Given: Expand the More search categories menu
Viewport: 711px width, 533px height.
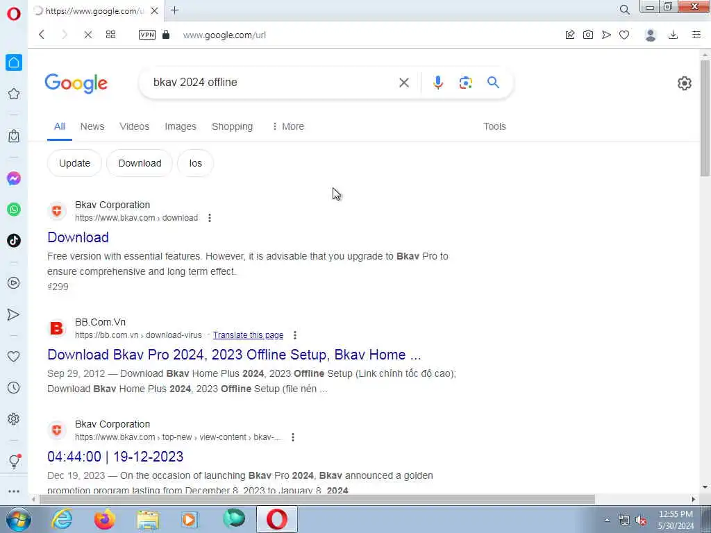Looking at the screenshot, I should 288,126.
